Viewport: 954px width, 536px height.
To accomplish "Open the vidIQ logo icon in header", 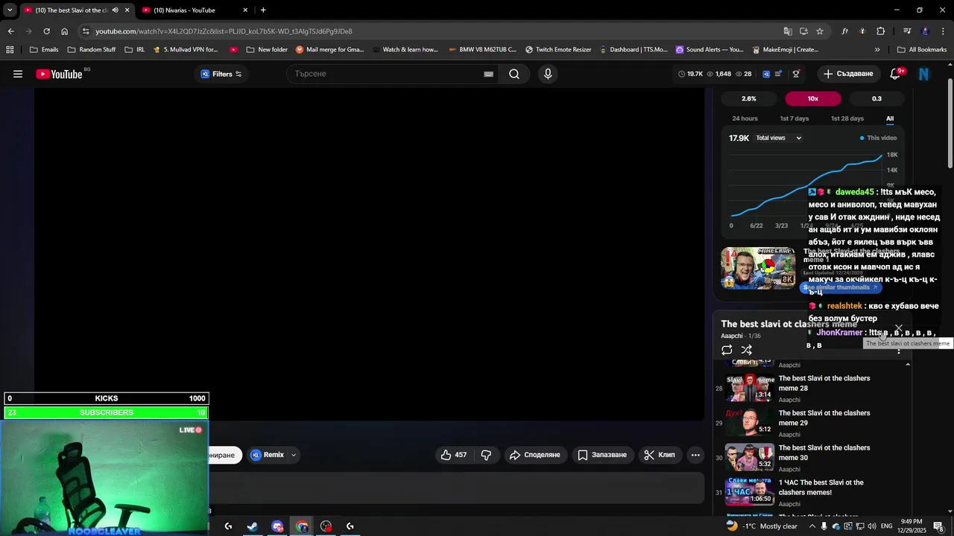I will pos(765,74).
